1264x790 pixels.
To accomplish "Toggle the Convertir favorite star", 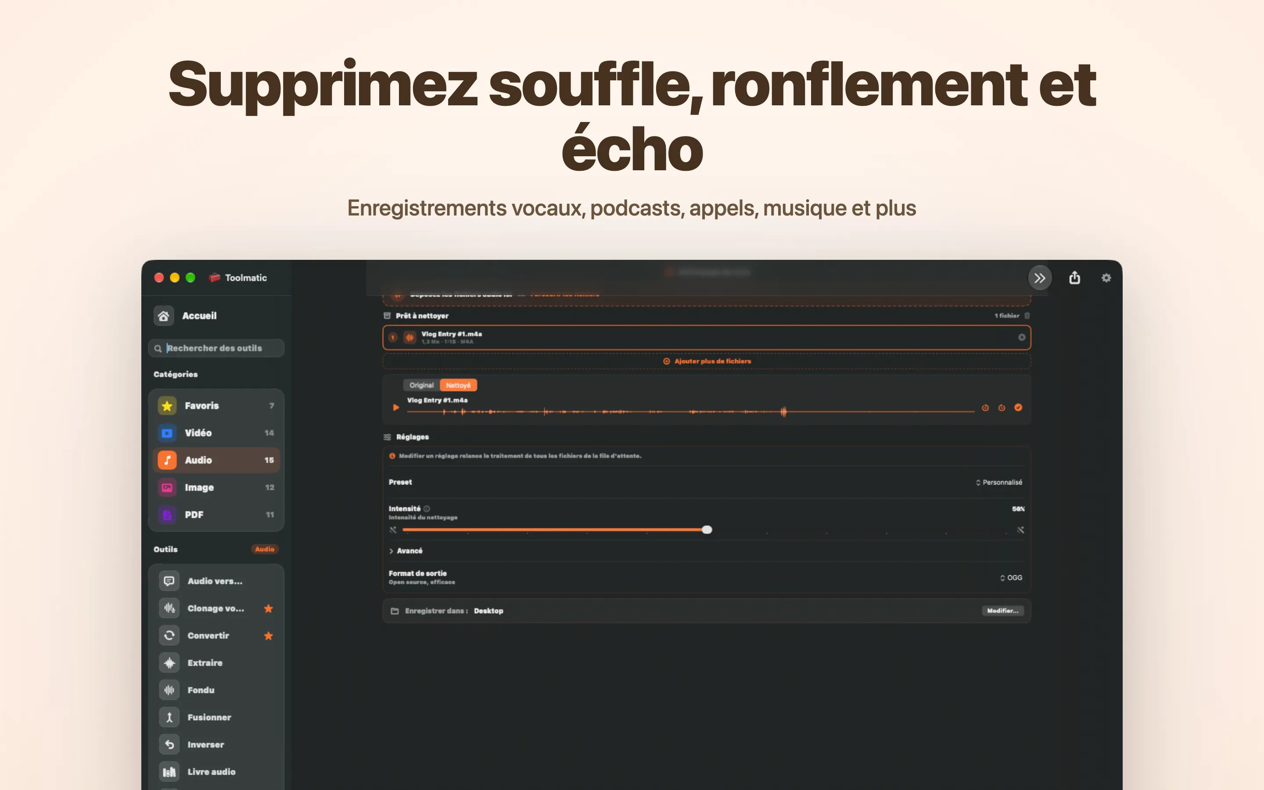I will tap(269, 636).
